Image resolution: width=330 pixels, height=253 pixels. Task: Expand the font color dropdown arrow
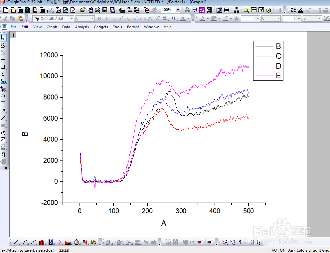tap(188, 19)
